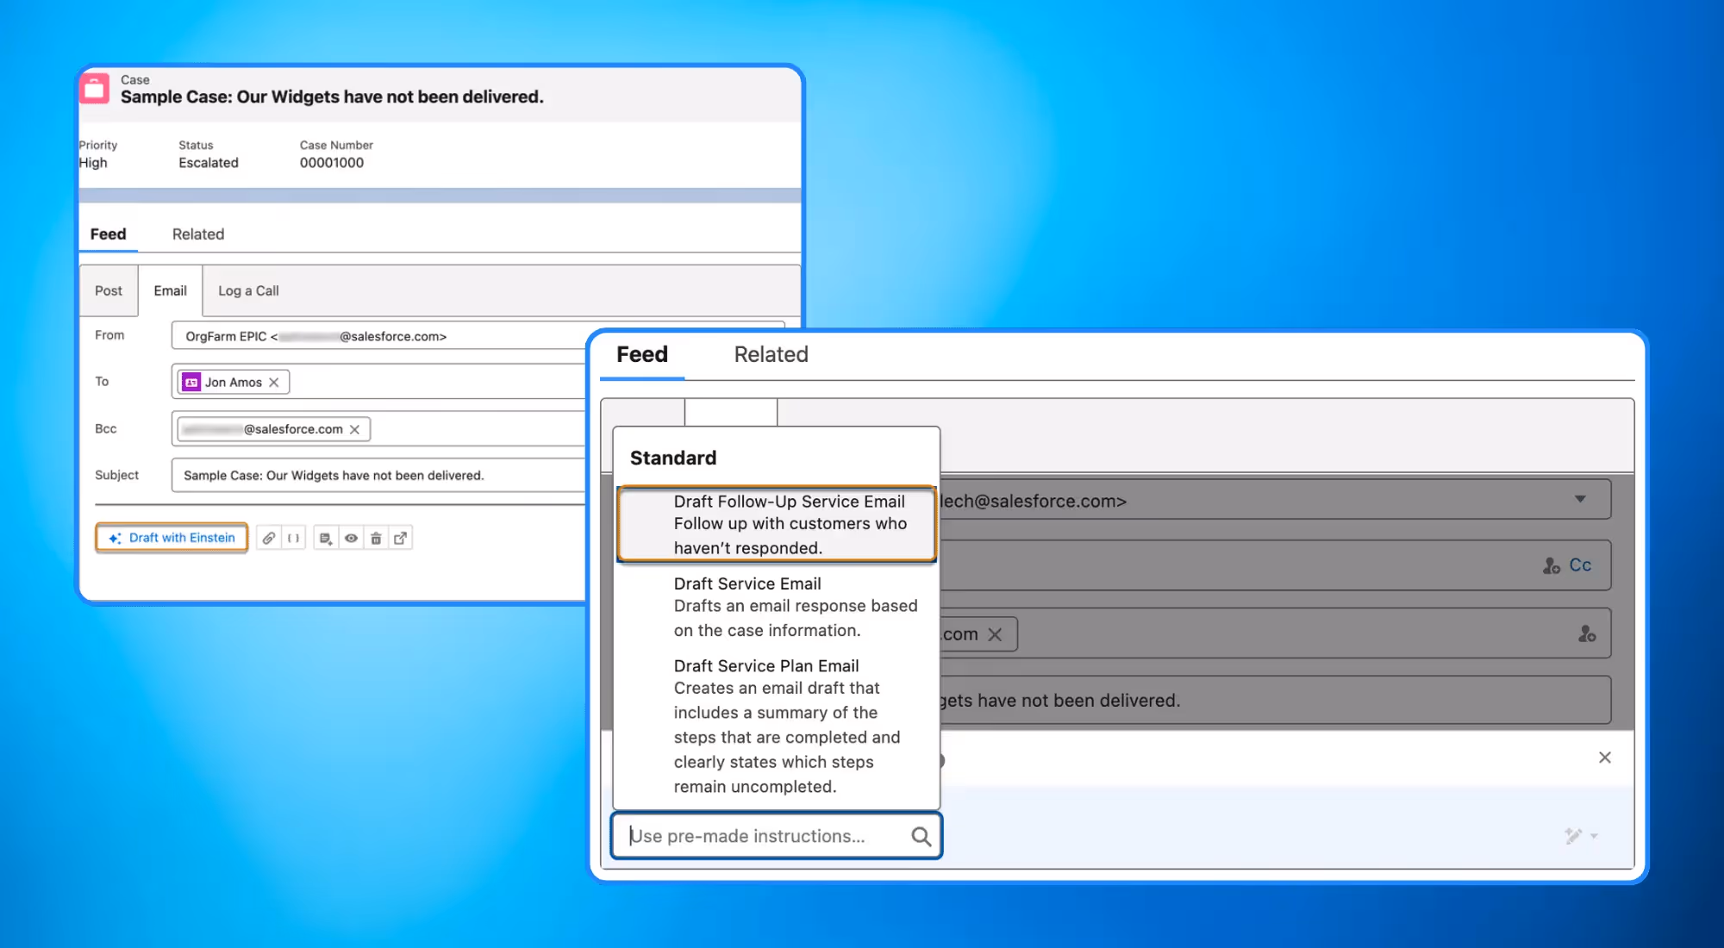Select the Email publisher tab
This screenshot has height=948, width=1724.
click(170, 290)
